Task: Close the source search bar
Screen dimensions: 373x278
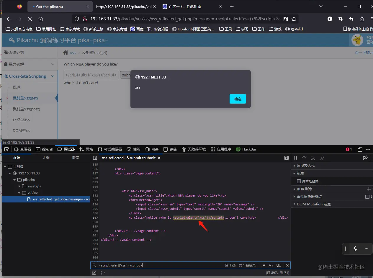Action: click(287, 265)
